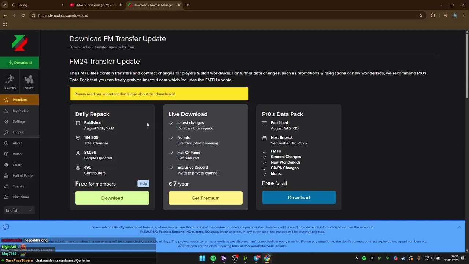Viewport: 469px width, 264px height.
Task: Open the apps grid in bookmarks bar
Action: point(5,25)
